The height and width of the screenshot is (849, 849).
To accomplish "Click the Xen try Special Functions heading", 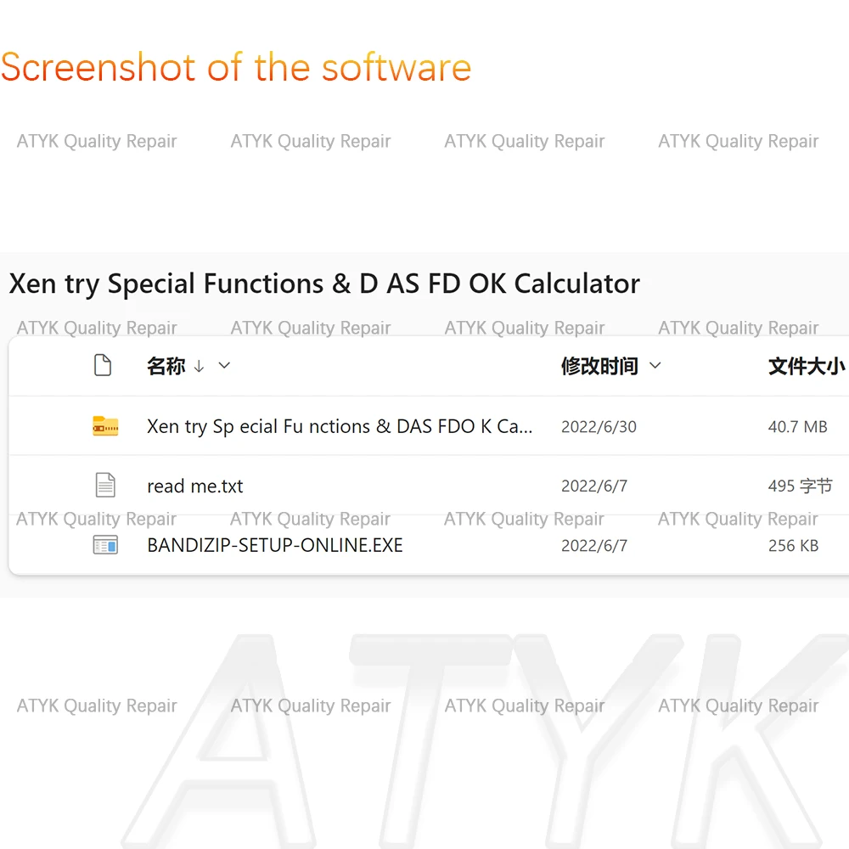I will pos(324,284).
